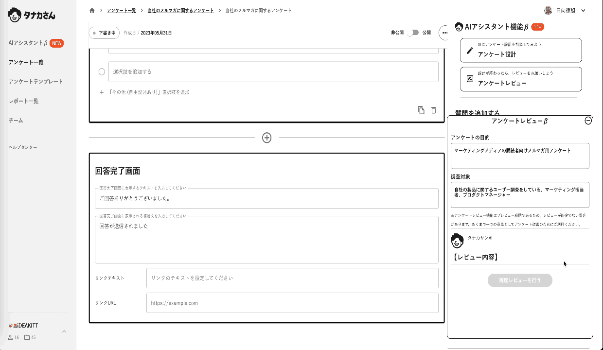This screenshot has width=603, height=350.
Task: Open アンケート一覧 in sidebar
Action: [26, 62]
